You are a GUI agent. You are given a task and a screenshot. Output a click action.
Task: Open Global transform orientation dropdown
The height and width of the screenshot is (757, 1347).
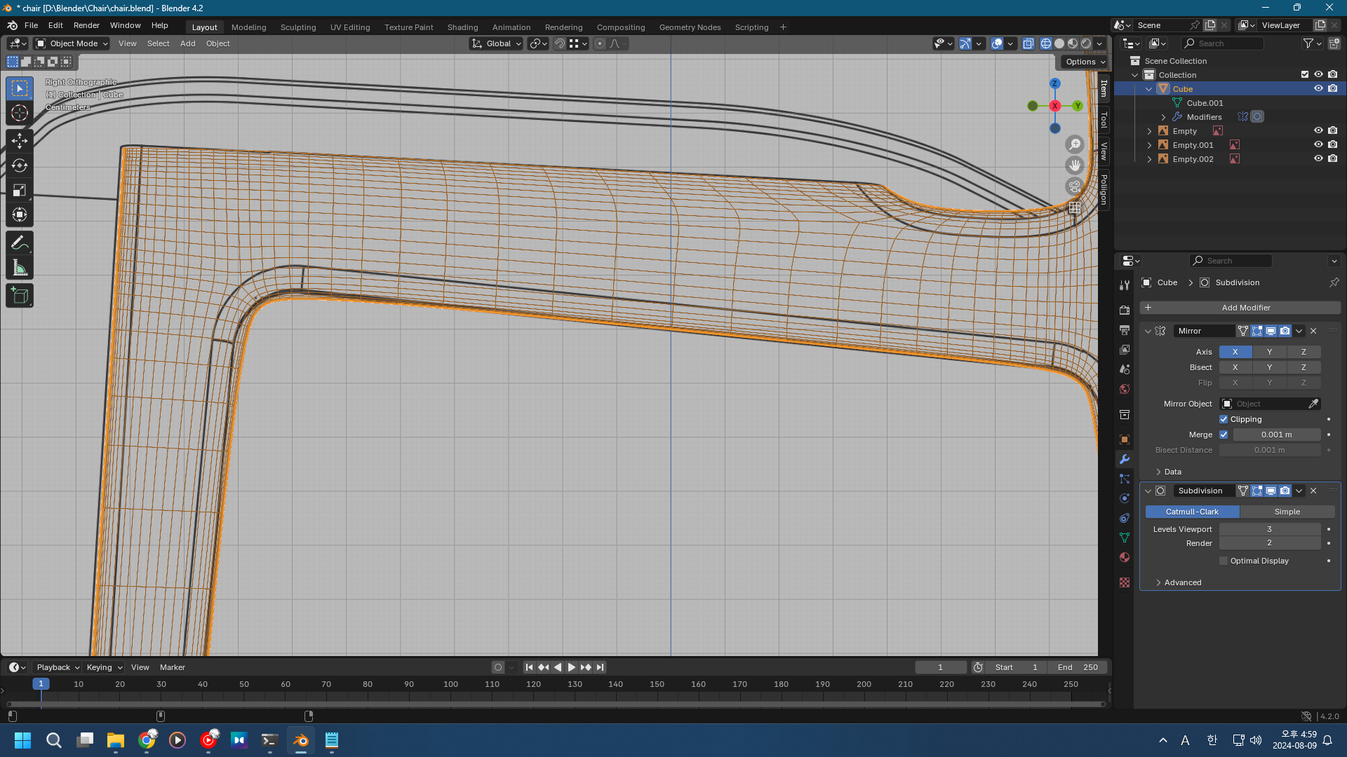[496, 43]
